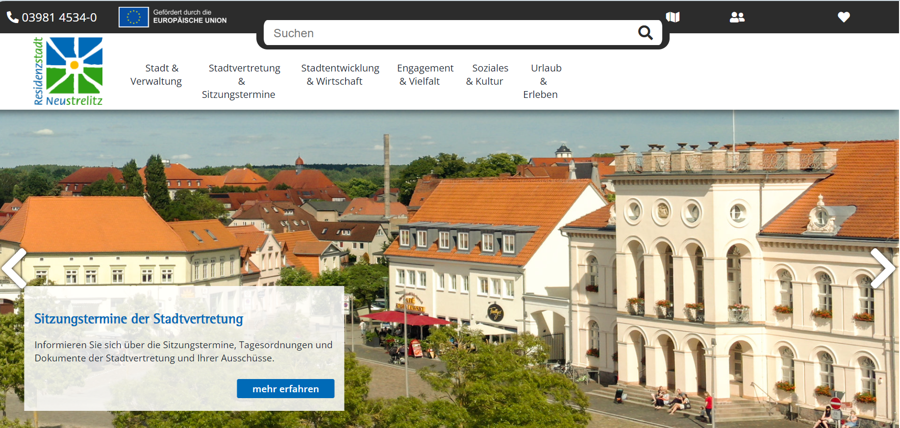Advance to next slide with right chevron
The height and width of the screenshot is (428, 900).
[883, 268]
